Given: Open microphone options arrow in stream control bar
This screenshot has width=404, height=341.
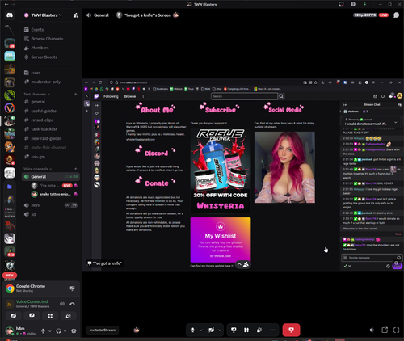Looking at the screenshot, I should [201, 330].
